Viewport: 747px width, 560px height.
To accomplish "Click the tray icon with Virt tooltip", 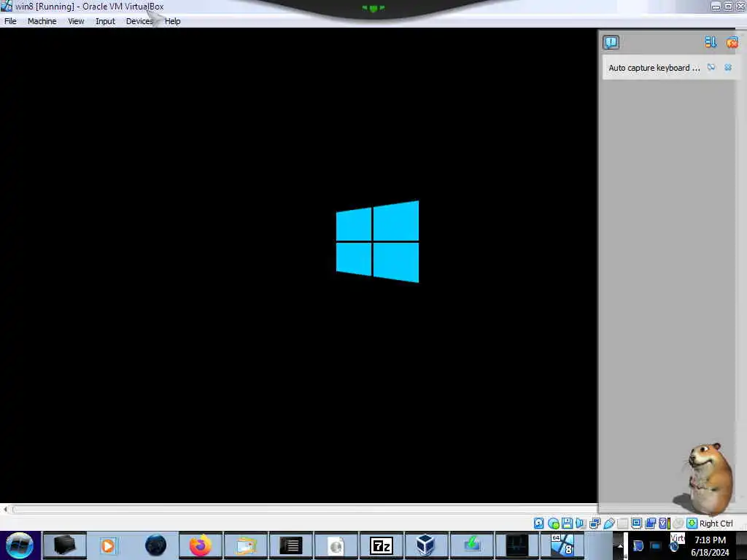I will (674, 545).
